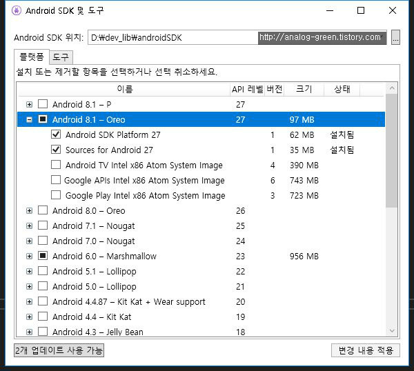This screenshot has width=414, height=371.
Task: Uncheck Android SDK Platform 27
Action: coord(56,134)
